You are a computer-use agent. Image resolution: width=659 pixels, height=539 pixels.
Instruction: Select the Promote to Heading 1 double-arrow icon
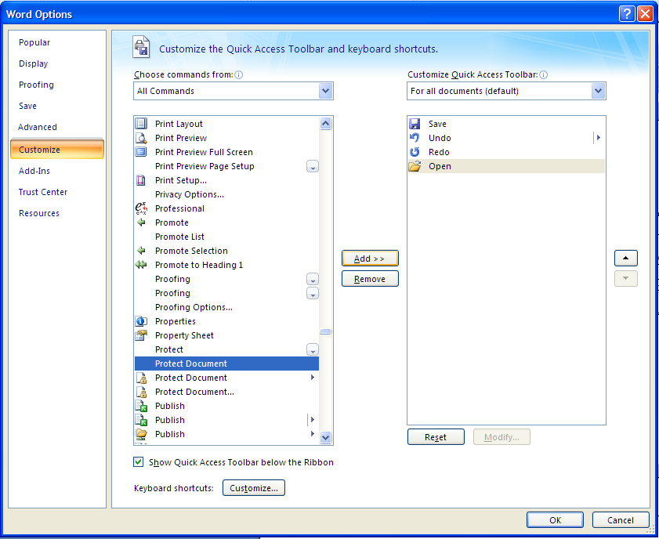pyautogui.click(x=141, y=265)
